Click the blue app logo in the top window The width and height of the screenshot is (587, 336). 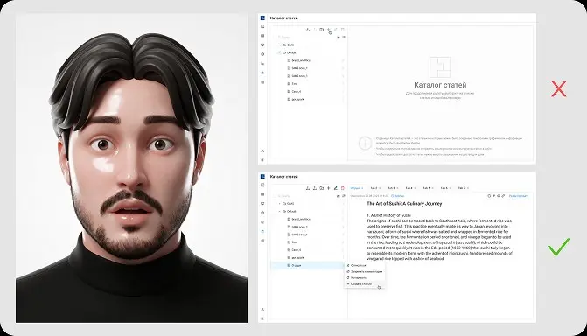(x=262, y=18)
